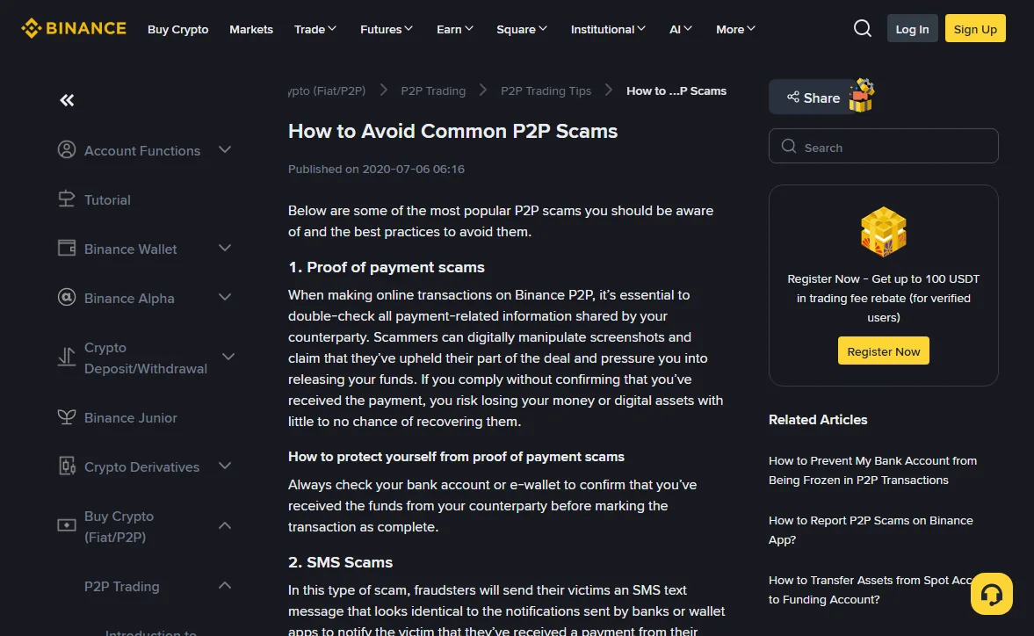This screenshot has height=636, width=1034.
Task: Select Binance Wallet sidebar label
Action: pyautogui.click(x=131, y=249)
